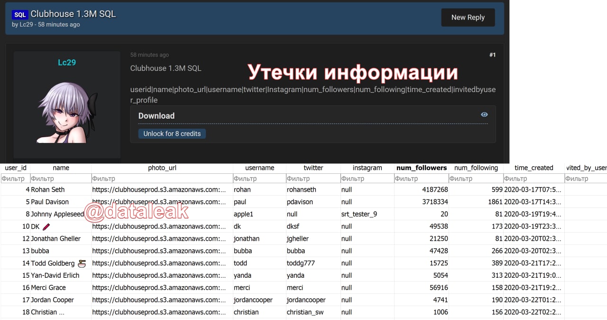The width and height of the screenshot is (607, 320).
Task: Select the instagram cell 'srt_tester_9'
Action: [367, 214]
